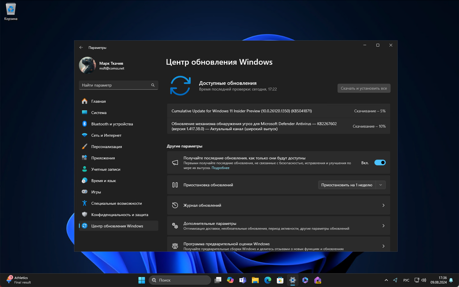Expand Дополнительные параметры with its chevron
Image resolution: width=459 pixels, height=287 pixels.
point(383,226)
